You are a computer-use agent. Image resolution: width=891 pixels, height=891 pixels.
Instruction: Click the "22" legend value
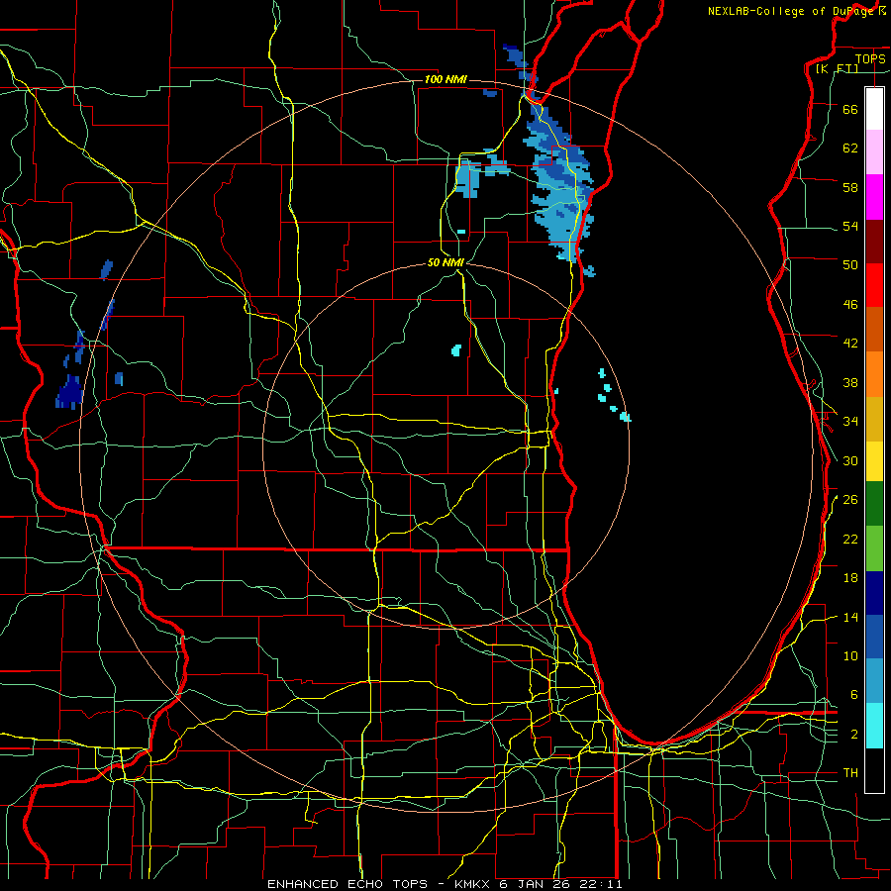coord(850,539)
